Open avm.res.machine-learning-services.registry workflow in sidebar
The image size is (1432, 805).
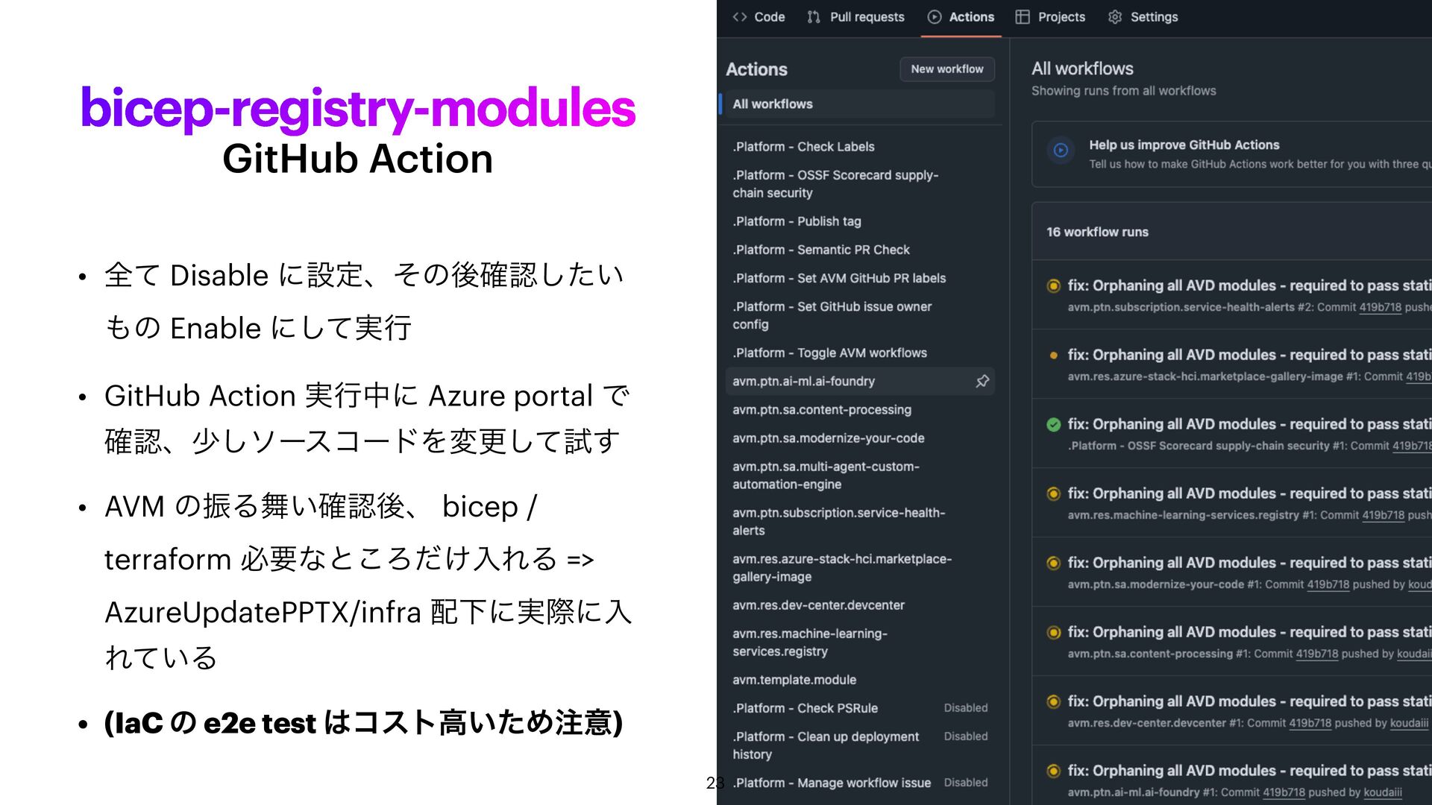click(810, 643)
